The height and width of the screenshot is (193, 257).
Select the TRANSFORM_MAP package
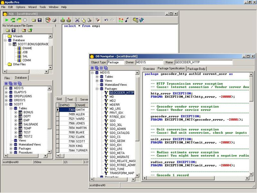click(122, 173)
